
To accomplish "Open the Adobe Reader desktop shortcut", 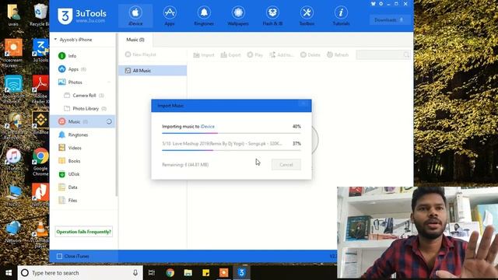I will pyautogui.click(x=40, y=89).
